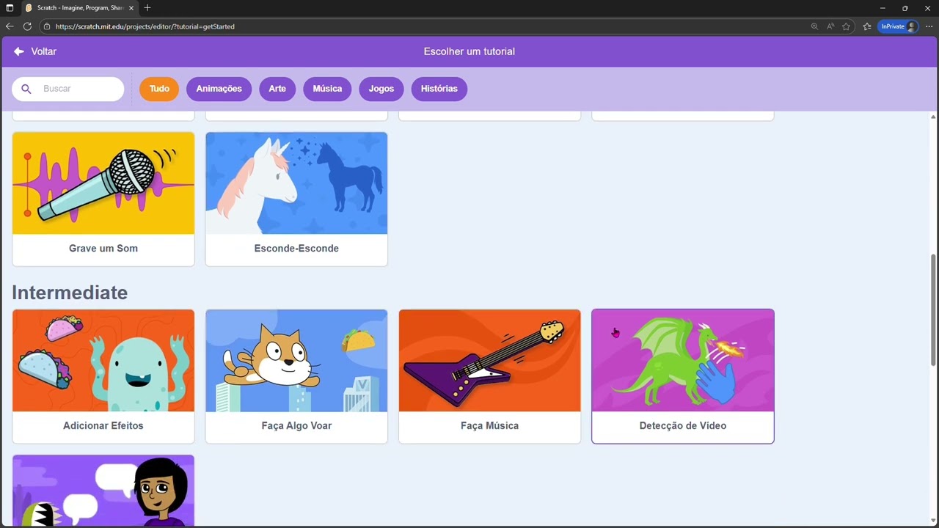Screen dimensions: 939x528
Task: Click the browser back navigation arrow
Action: [x=10, y=26]
